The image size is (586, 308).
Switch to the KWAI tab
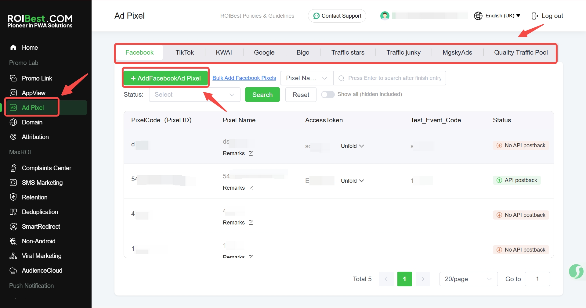point(224,52)
